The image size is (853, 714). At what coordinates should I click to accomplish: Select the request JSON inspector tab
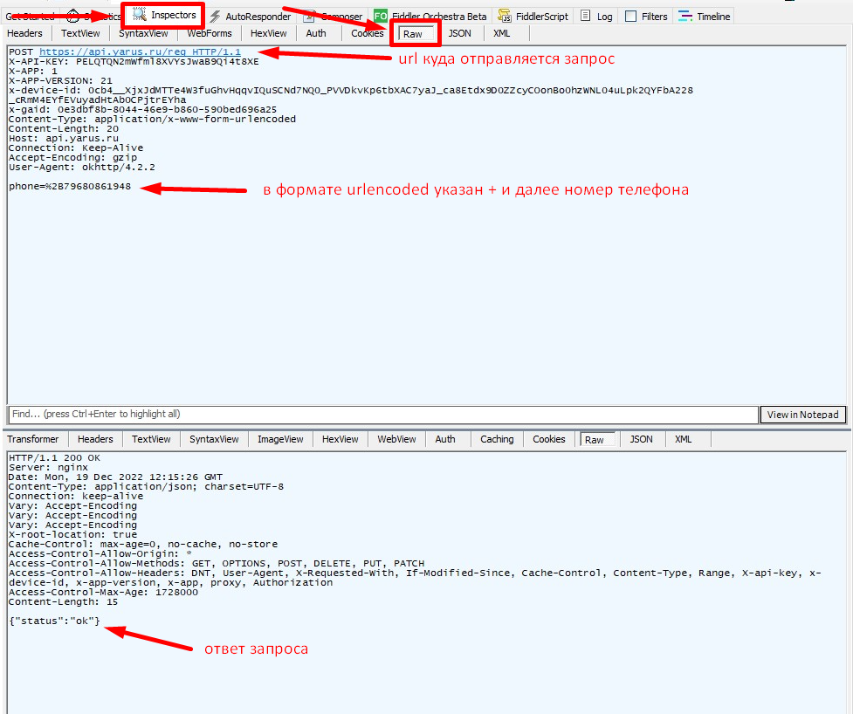tap(460, 33)
